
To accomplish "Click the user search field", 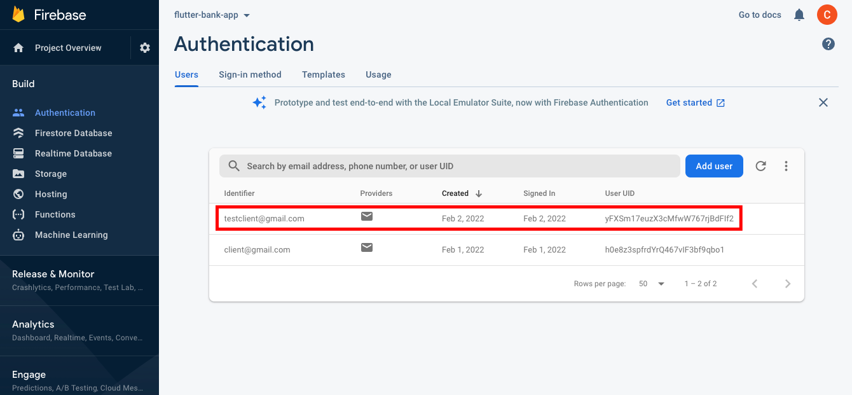I will [450, 166].
